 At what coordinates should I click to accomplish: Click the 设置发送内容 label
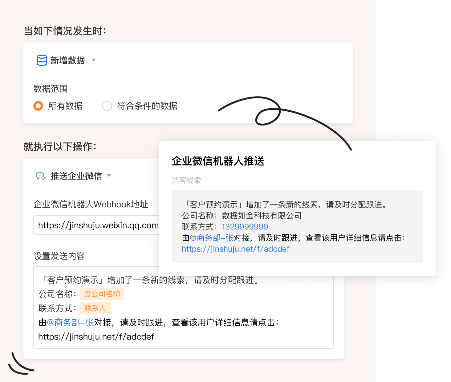pyautogui.click(x=59, y=256)
